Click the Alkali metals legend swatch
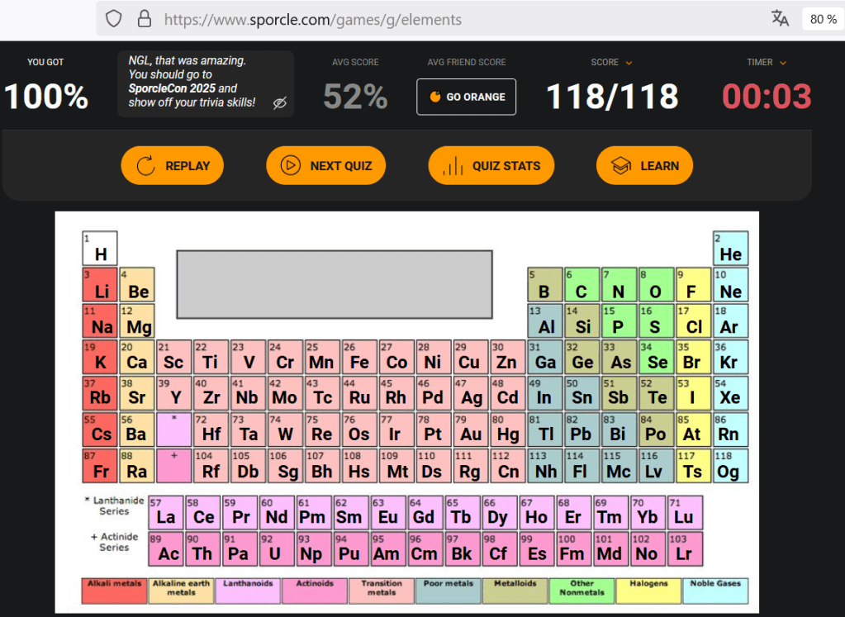 [115, 591]
